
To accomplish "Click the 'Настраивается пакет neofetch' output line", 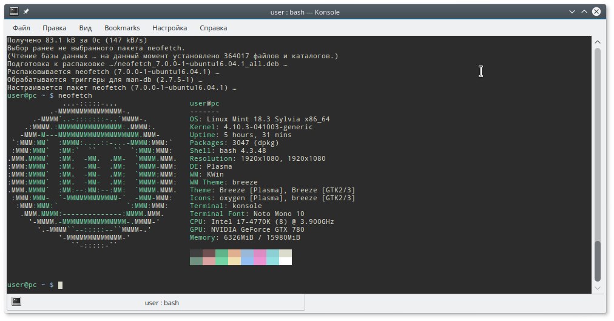I will coord(122,87).
